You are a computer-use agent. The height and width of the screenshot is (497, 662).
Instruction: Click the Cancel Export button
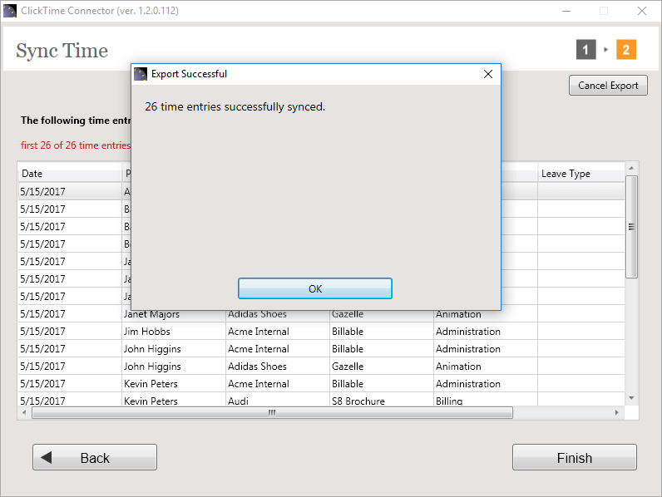pos(608,86)
